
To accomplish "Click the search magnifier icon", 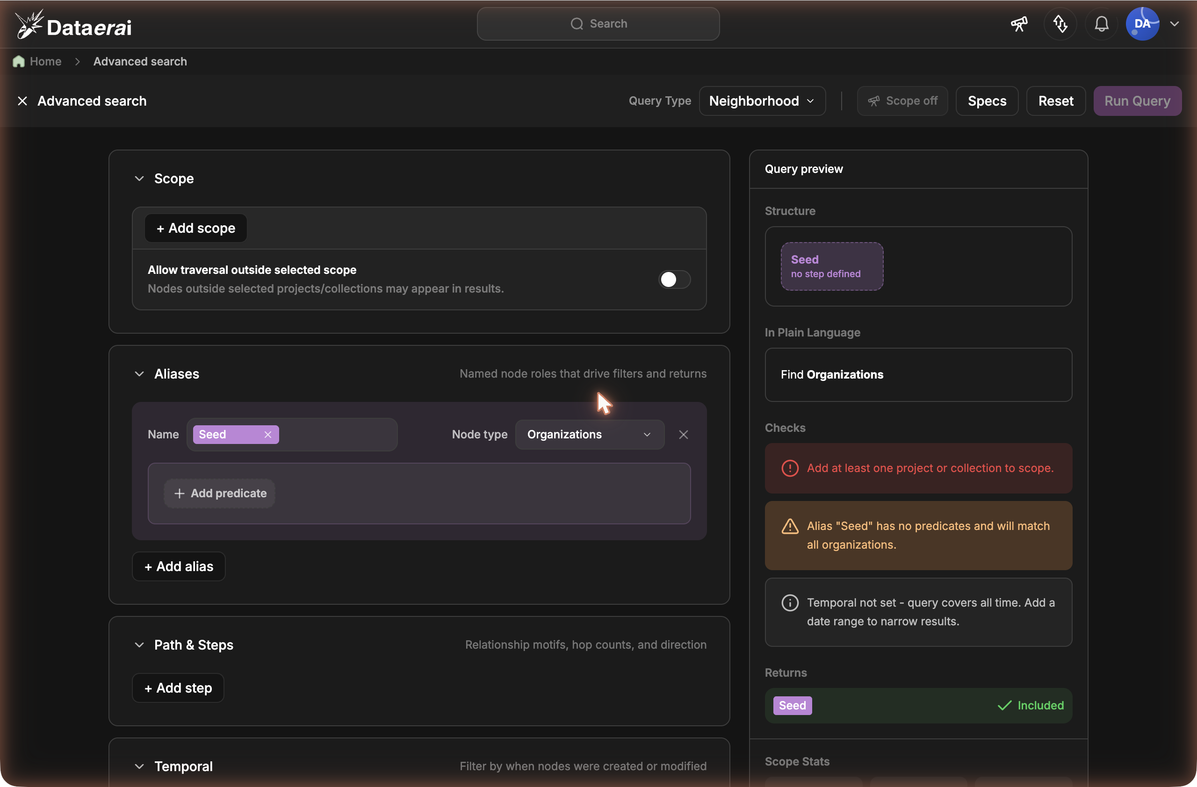I will pyautogui.click(x=577, y=24).
